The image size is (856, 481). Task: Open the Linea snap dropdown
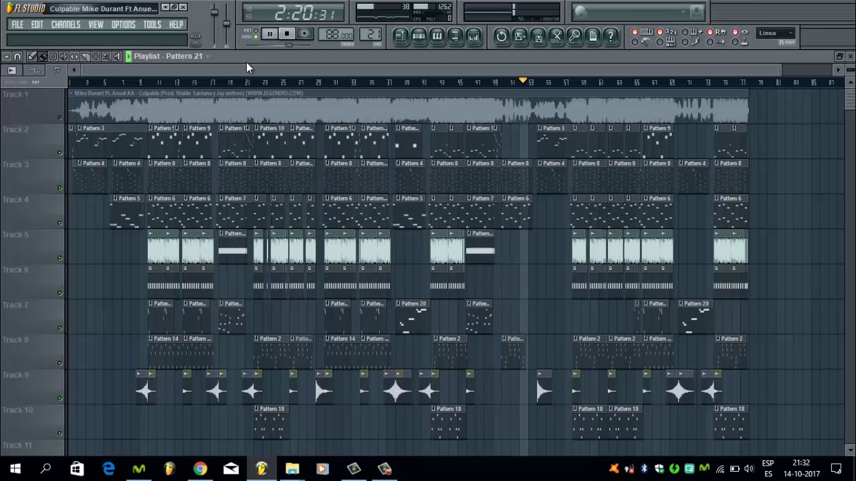tap(776, 33)
